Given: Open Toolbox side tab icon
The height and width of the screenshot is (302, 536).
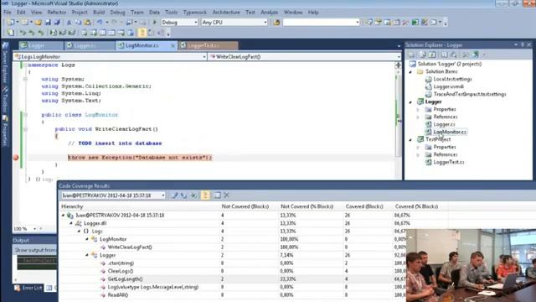Looking at the screenshot, I should click(5, 90).
